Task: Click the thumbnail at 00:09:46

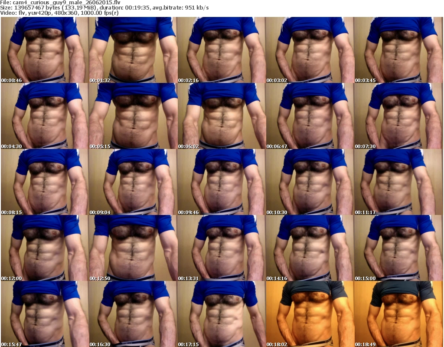Action: tap(222, 182)
